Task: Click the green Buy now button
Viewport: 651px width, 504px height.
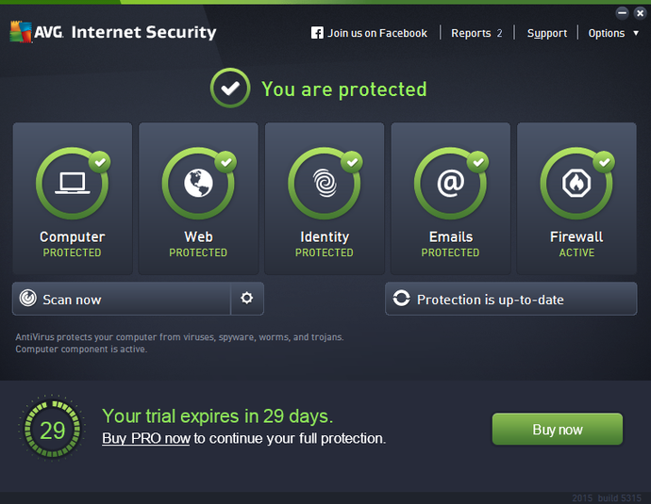Action: [557, 430]
